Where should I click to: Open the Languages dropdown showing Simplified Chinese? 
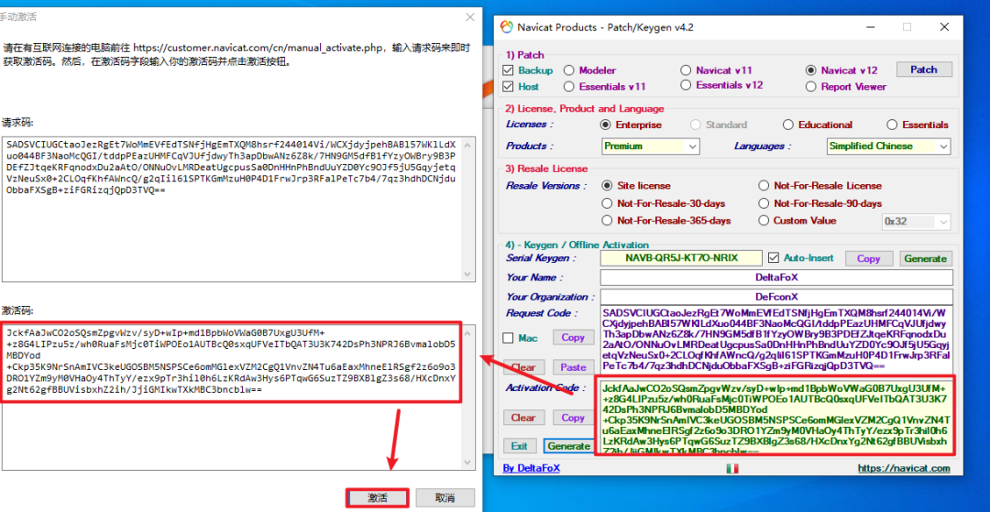tap(888, 147)
